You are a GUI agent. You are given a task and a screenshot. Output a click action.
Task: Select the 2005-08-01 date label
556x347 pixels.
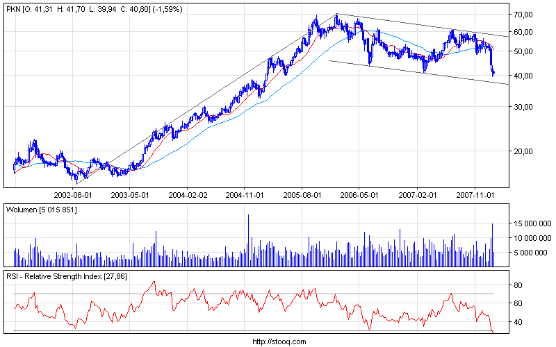302,195
